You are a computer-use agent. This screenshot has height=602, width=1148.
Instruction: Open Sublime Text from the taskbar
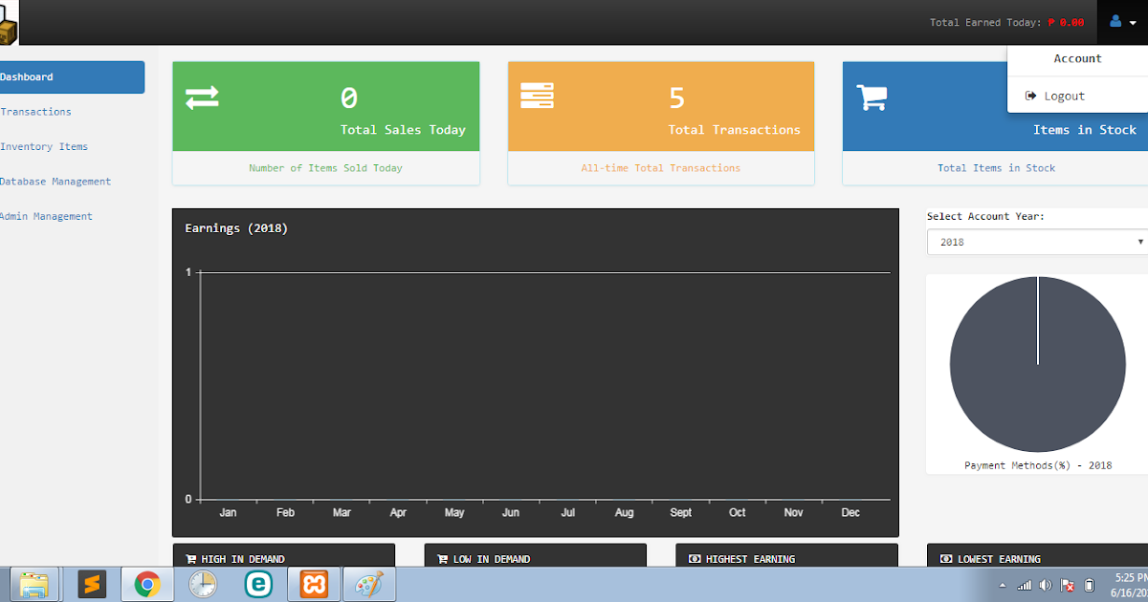tap(92, 584)
